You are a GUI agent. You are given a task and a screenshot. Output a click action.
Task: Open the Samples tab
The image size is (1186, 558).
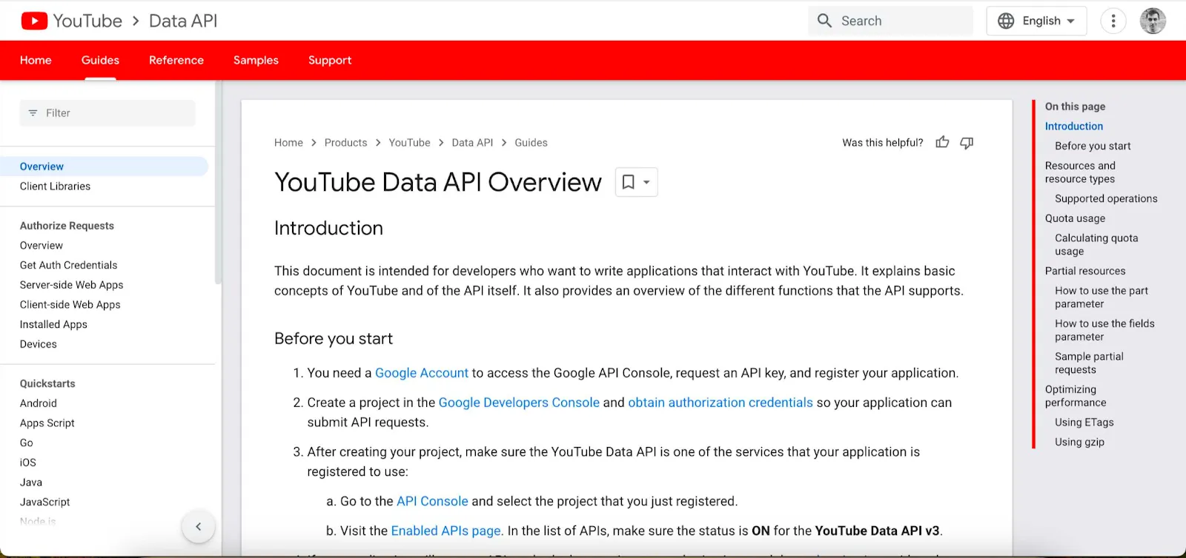coord(256,60)
